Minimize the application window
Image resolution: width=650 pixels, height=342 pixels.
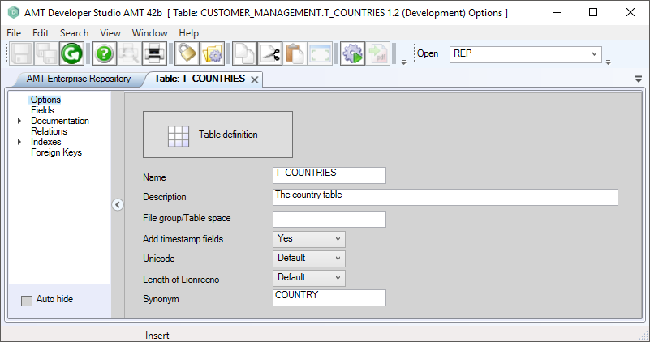point(557,12)
